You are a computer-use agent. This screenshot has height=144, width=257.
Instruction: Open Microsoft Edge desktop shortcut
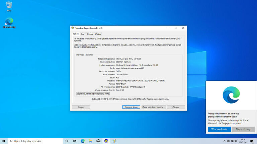9,23
